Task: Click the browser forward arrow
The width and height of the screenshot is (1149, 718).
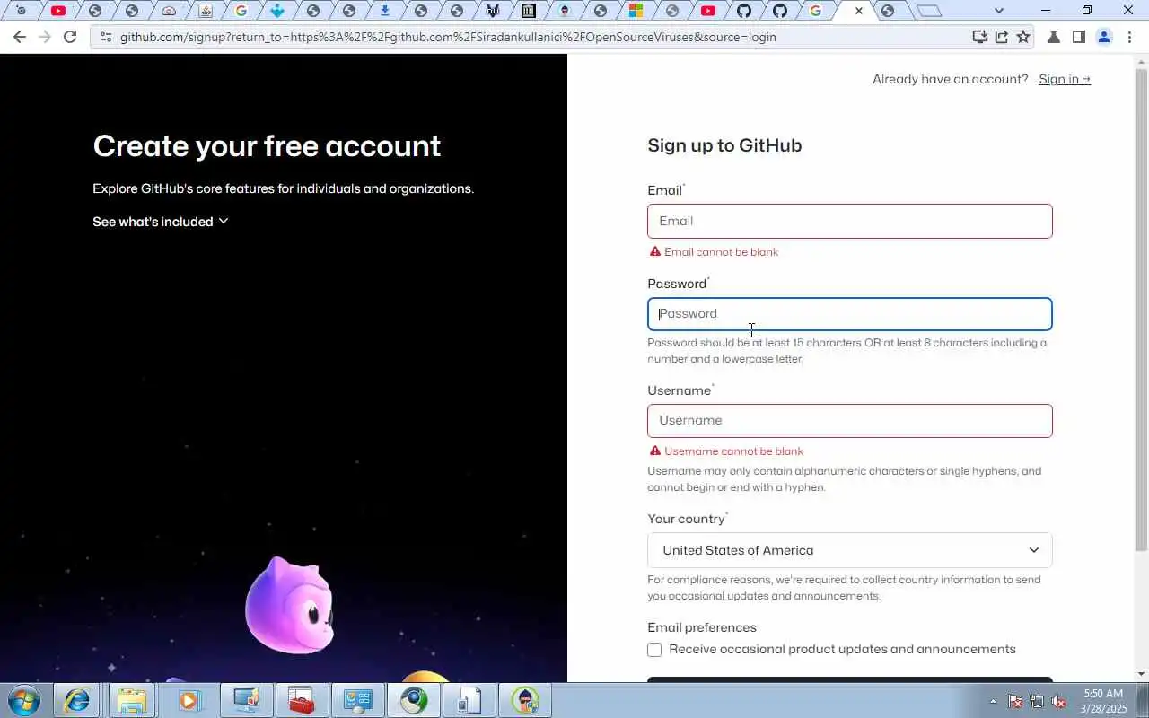Action: click(45, 37)
